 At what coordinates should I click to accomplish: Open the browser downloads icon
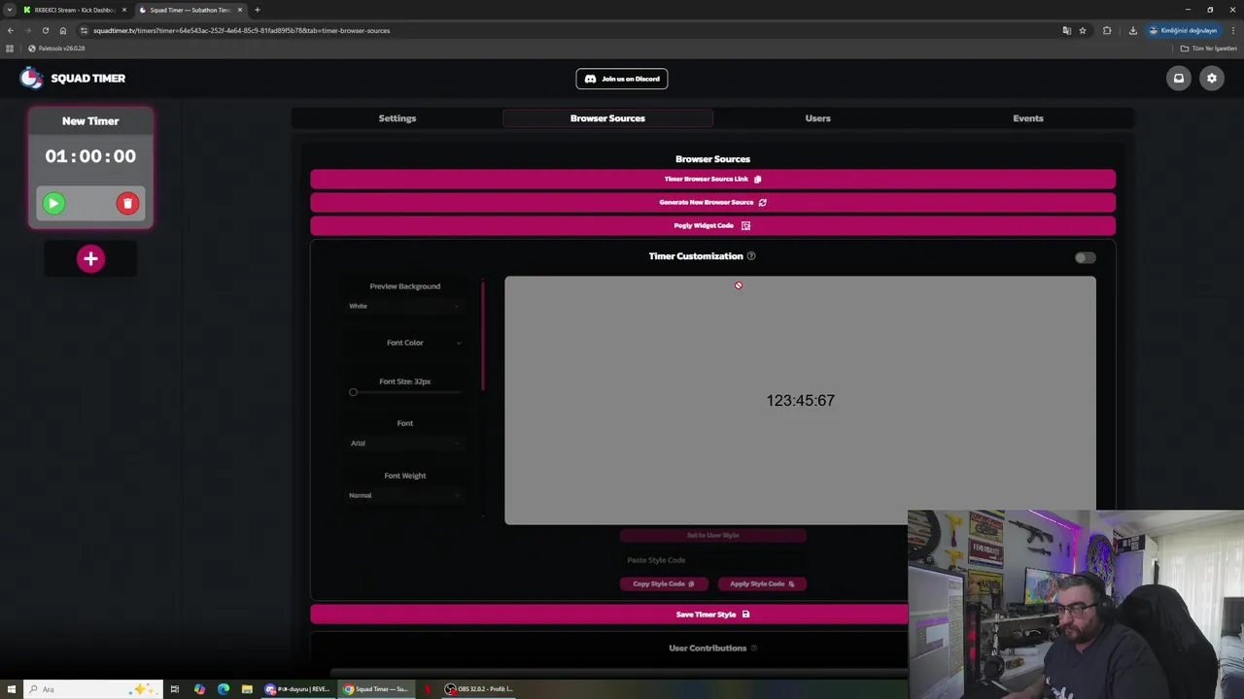[1132, 30]
